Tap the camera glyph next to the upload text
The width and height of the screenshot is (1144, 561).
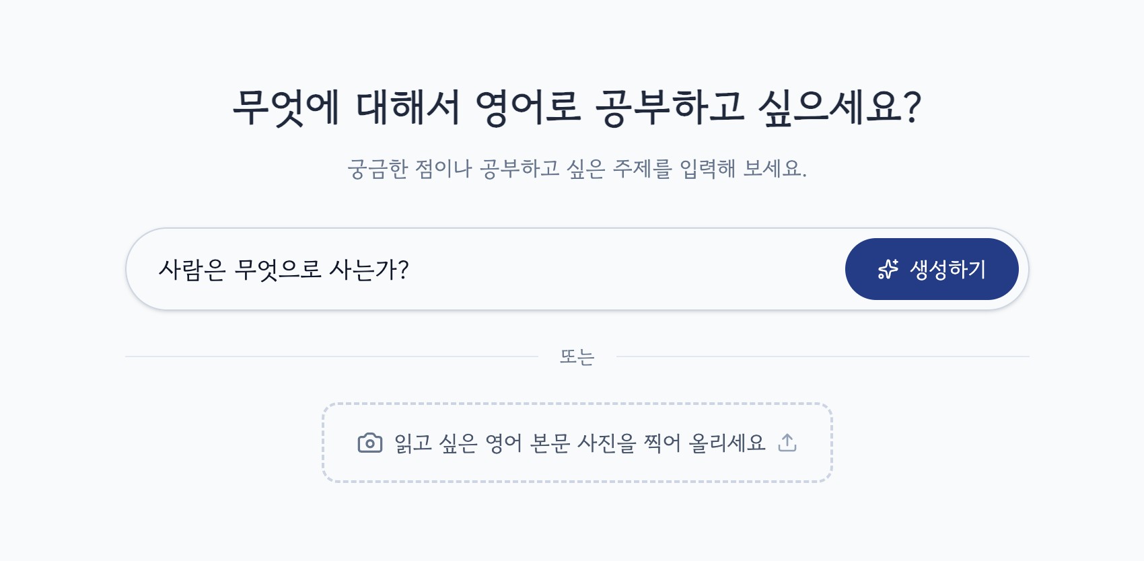click(x=369, y=443)
